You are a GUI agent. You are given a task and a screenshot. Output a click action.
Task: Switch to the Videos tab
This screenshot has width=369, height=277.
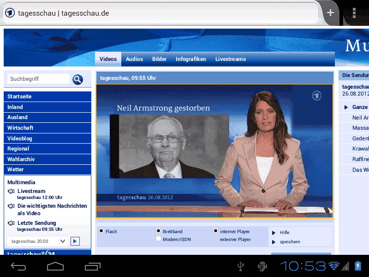(108, 59)
